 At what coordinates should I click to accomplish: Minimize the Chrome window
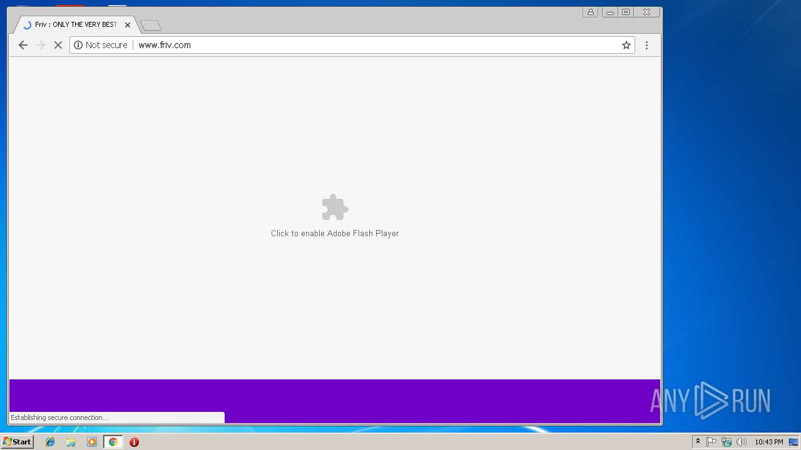(610, 12)
